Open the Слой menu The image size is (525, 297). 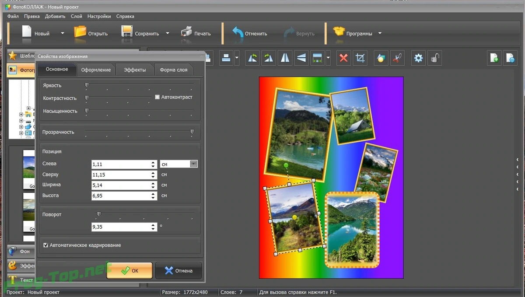click(77, 16)
